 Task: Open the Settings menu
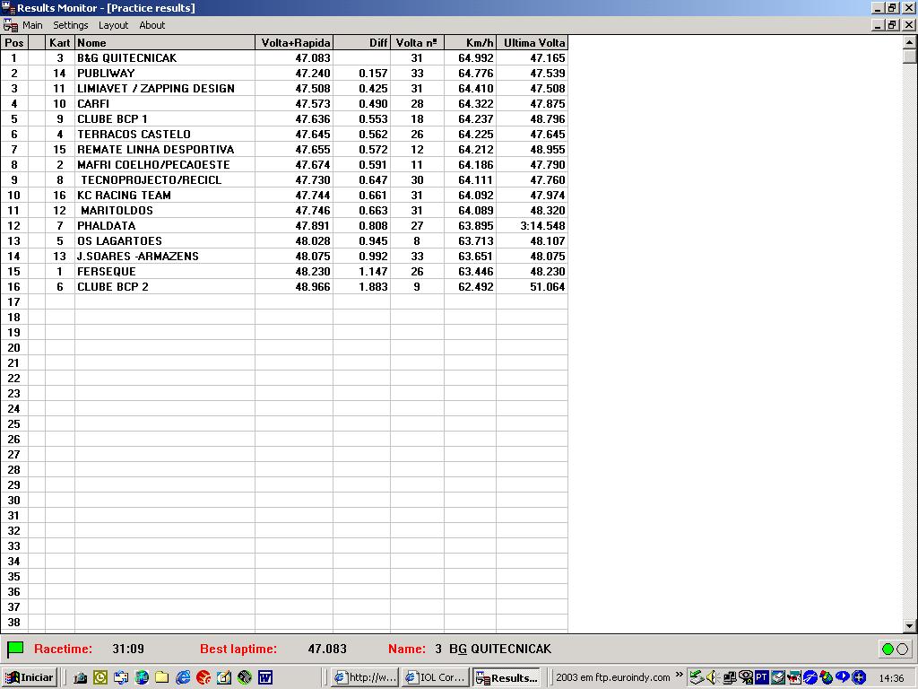[70, 25]
